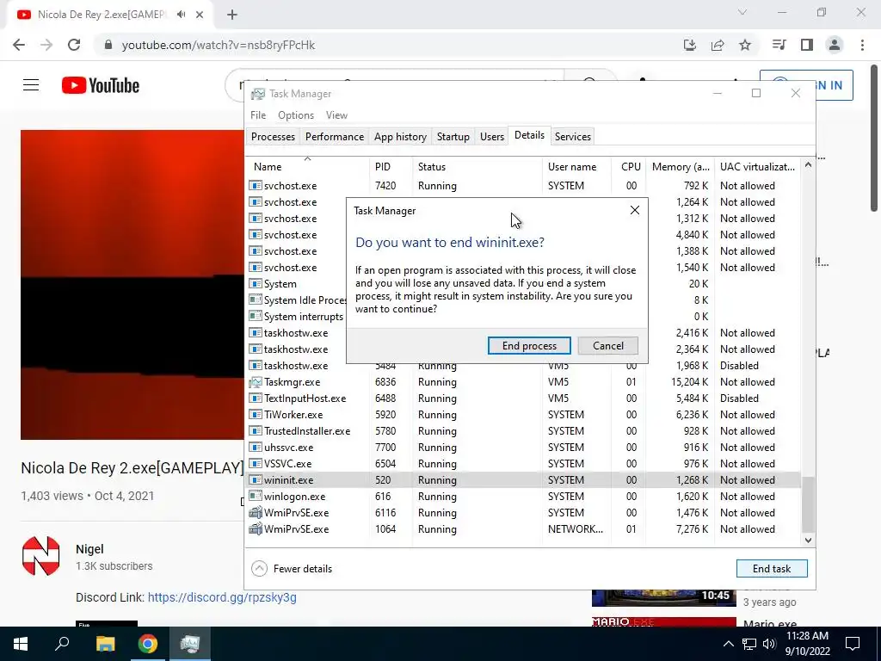
Task: Open Task Manager File menu
Action: [x=258, y=114]
